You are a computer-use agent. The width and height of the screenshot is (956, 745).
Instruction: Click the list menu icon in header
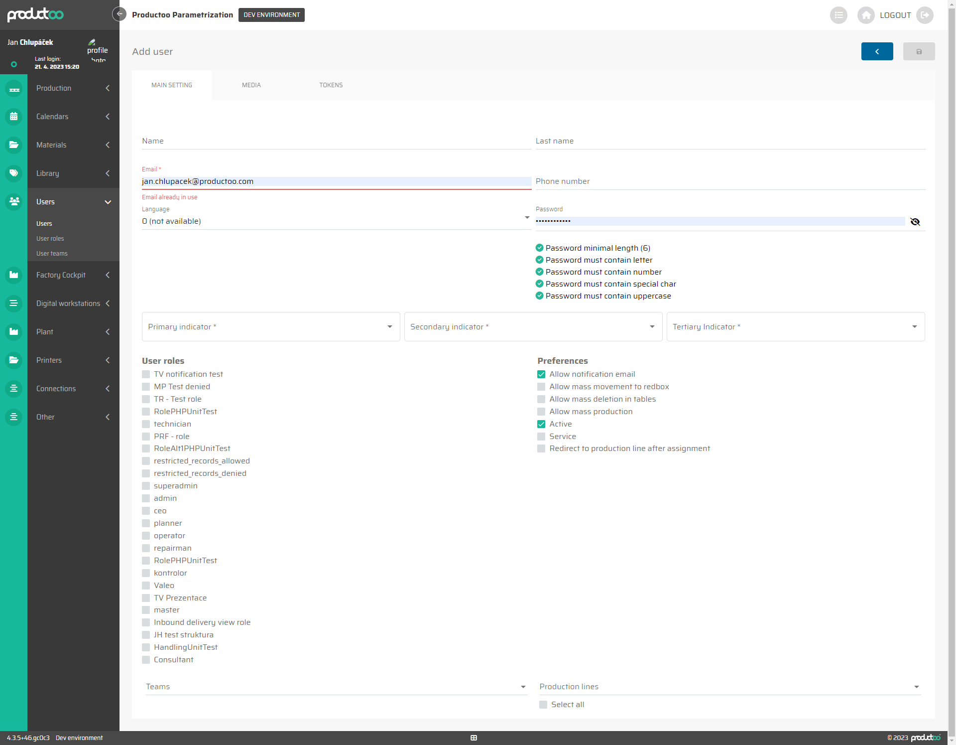tap(838, 15)
